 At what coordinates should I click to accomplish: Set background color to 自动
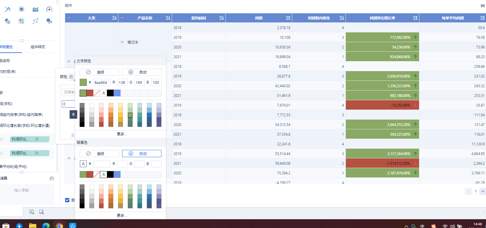pos(141,154)
